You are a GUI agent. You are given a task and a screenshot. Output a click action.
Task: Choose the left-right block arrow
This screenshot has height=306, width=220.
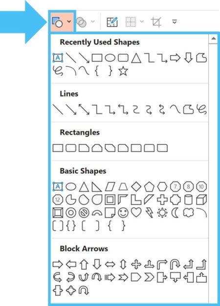click(x=110, y=265)
